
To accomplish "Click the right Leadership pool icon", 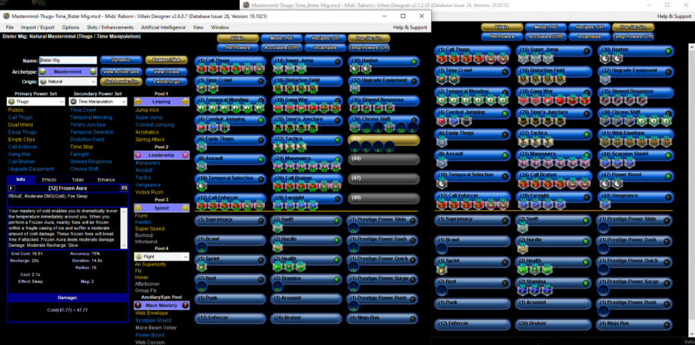I will point(186,155).
